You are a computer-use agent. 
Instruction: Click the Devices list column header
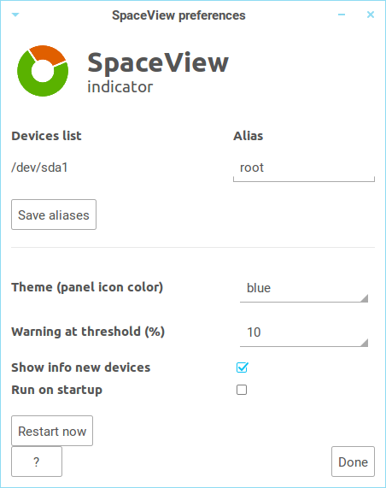(x=46, y=136)
